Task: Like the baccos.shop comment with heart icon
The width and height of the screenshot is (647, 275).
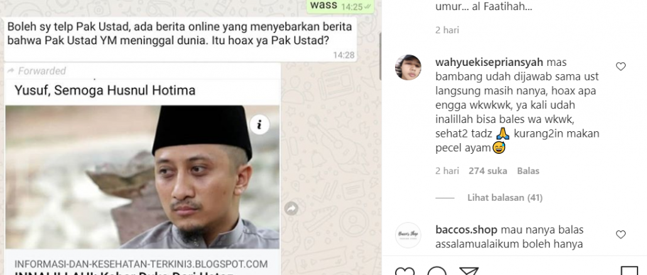Action: click(621, 235)
